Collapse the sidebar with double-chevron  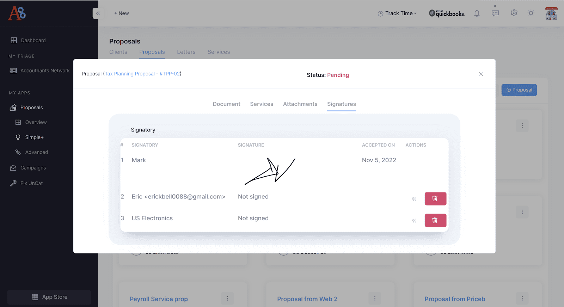click(98, 13)
